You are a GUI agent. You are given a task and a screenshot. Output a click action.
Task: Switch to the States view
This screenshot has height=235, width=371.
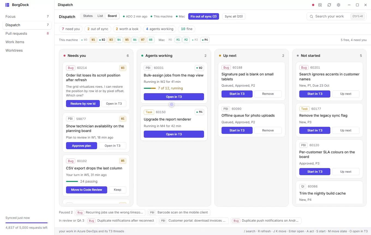pyautogui.click(x=88, y=16)
